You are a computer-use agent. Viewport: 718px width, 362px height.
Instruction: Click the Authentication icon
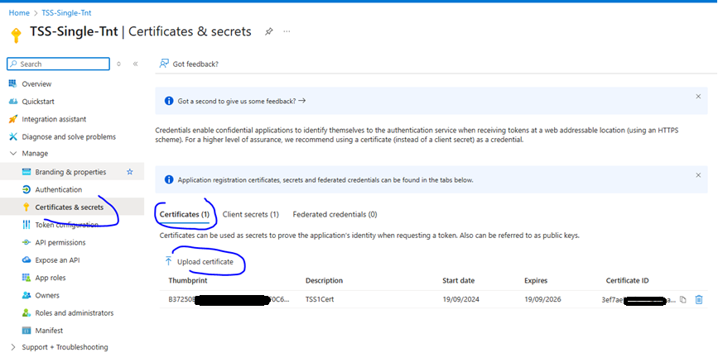point(27,189)
